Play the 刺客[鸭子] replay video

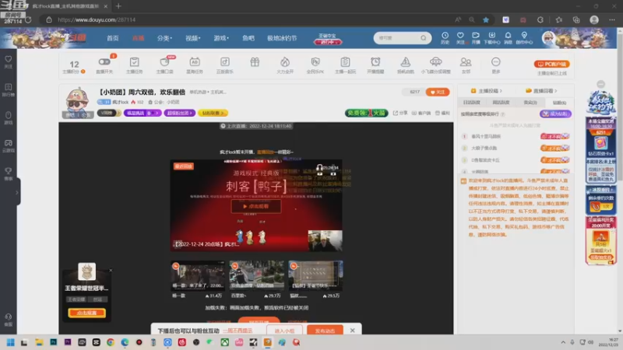(256, 206)
